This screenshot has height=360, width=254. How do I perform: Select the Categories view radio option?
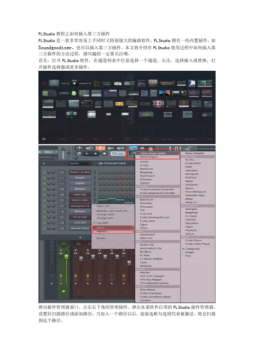click(x=191, y=249)
